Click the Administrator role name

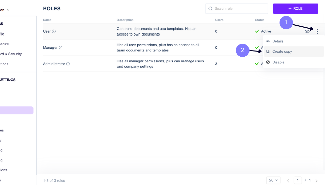[x=54, y=64]
